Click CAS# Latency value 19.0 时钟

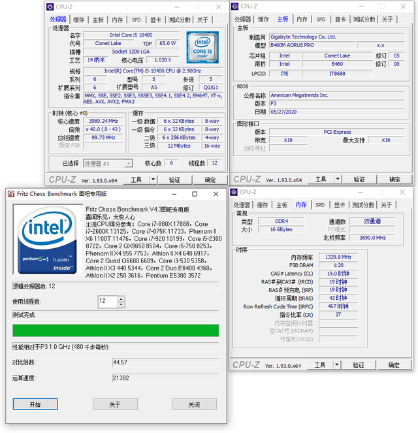point(338,274)
